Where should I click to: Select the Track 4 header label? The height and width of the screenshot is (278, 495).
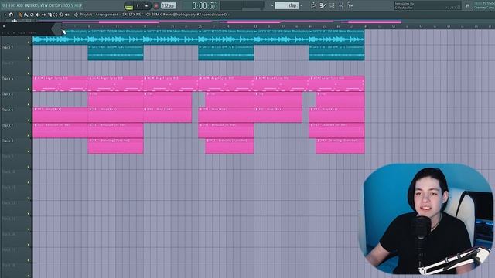click(x=8, y=79)
